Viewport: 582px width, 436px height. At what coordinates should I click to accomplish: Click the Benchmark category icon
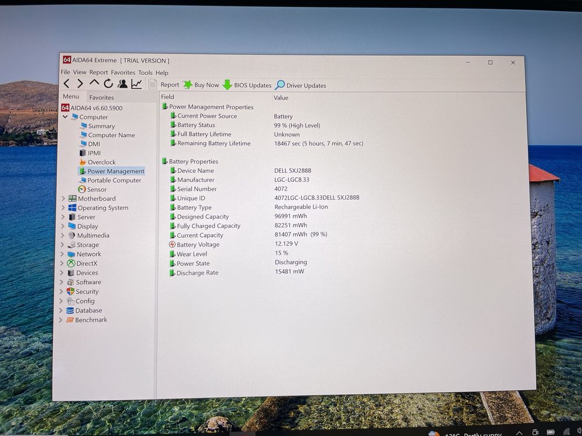point(70,320)
